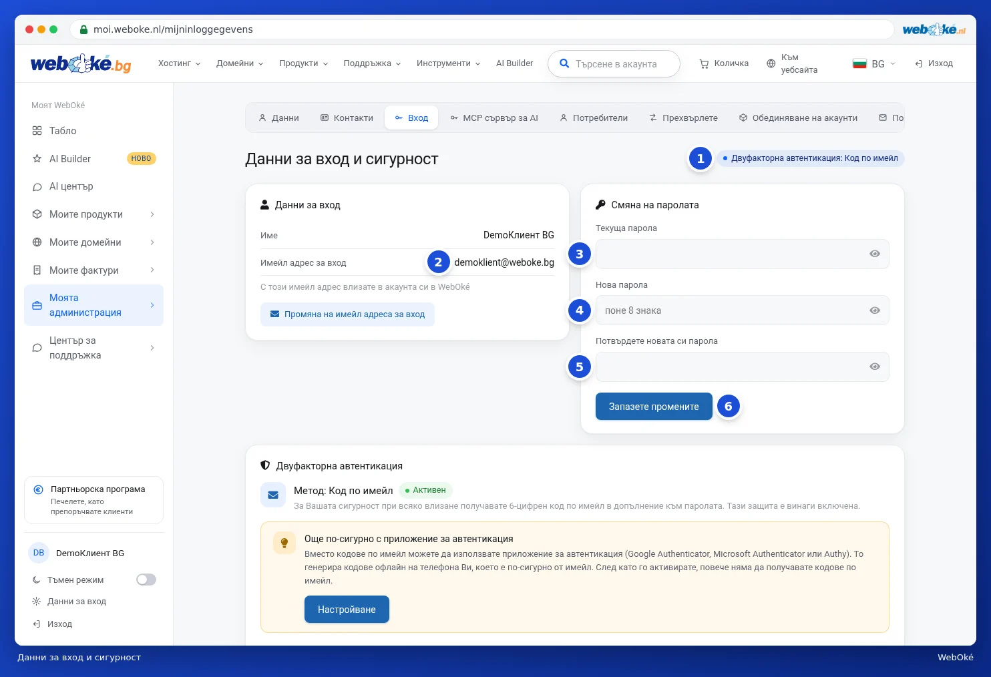Click the Настройване authenticator setup button

(x=347, y=610)
